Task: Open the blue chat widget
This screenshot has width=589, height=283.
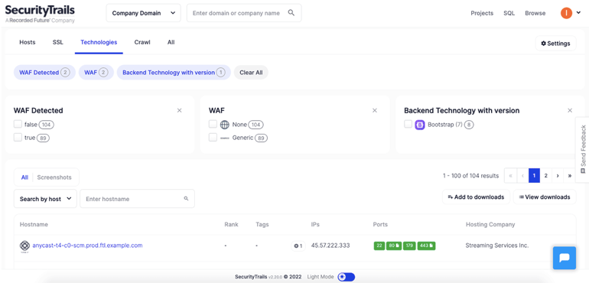Action: (565, 258)
